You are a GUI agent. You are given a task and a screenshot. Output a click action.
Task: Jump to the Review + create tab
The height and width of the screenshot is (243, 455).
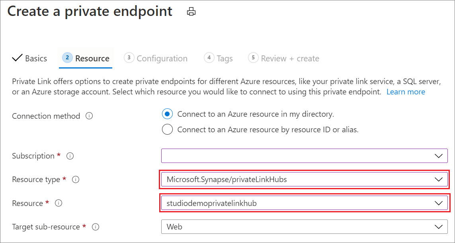point(290,59)
